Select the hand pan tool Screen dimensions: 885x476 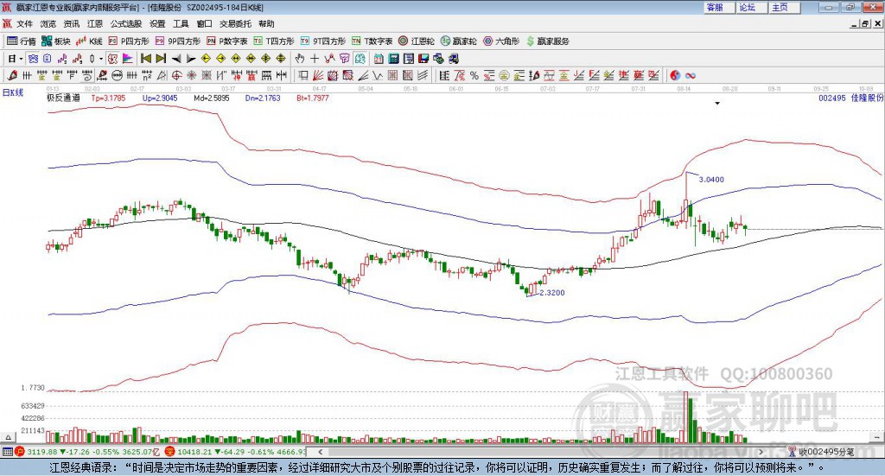click(x=300, y=59)
